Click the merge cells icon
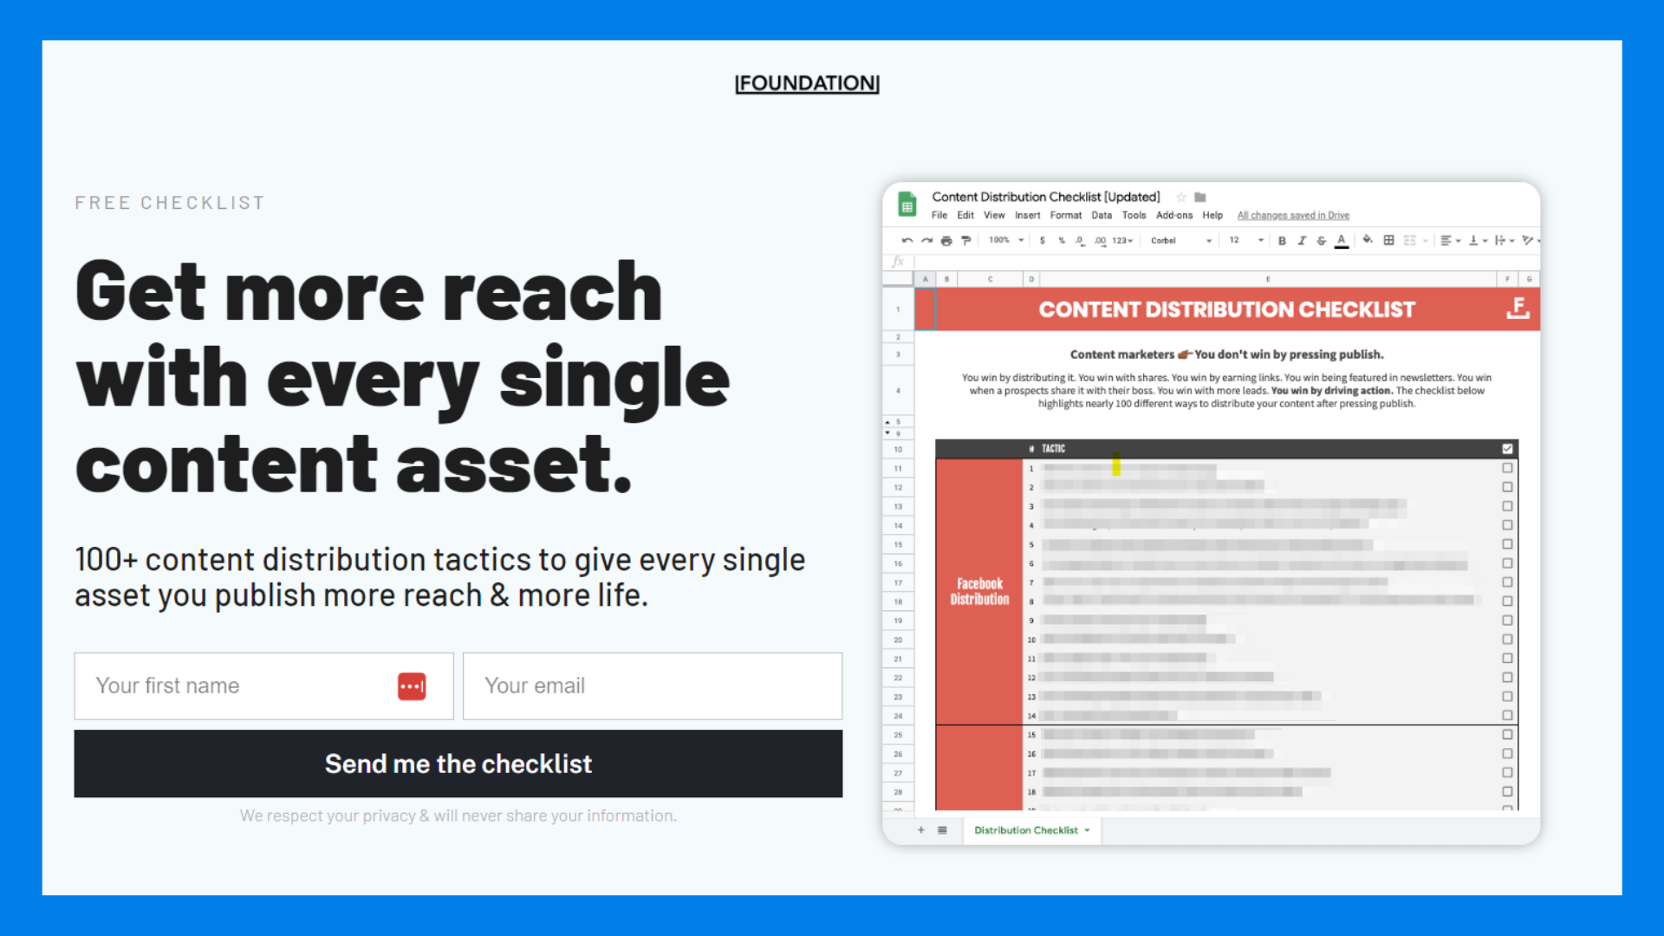Screen dimensions: 1664x936 coord(1410,240)
